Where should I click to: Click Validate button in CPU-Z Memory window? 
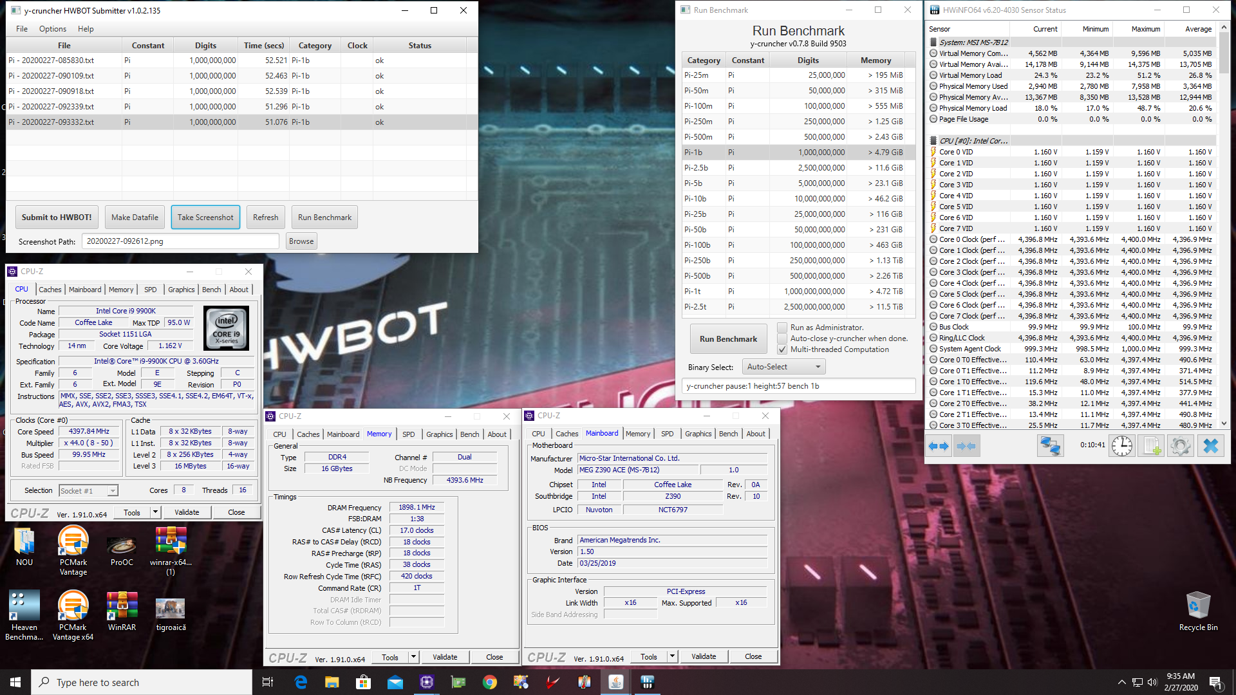(x=445, y=657)
